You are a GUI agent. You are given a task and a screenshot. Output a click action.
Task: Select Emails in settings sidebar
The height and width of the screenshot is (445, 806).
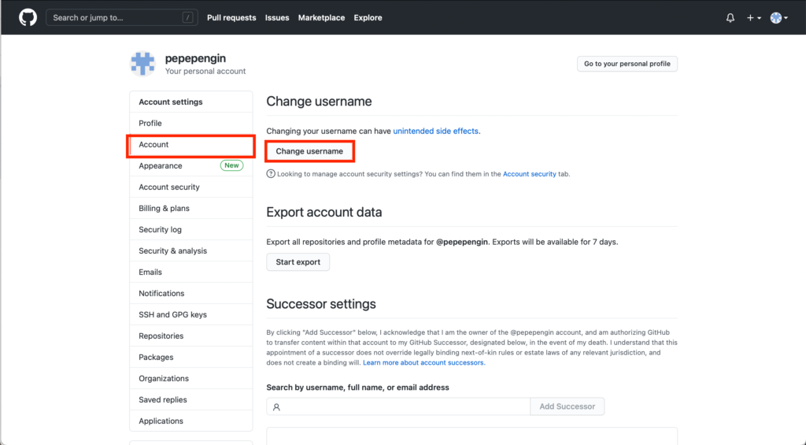(x=191, y=273)
